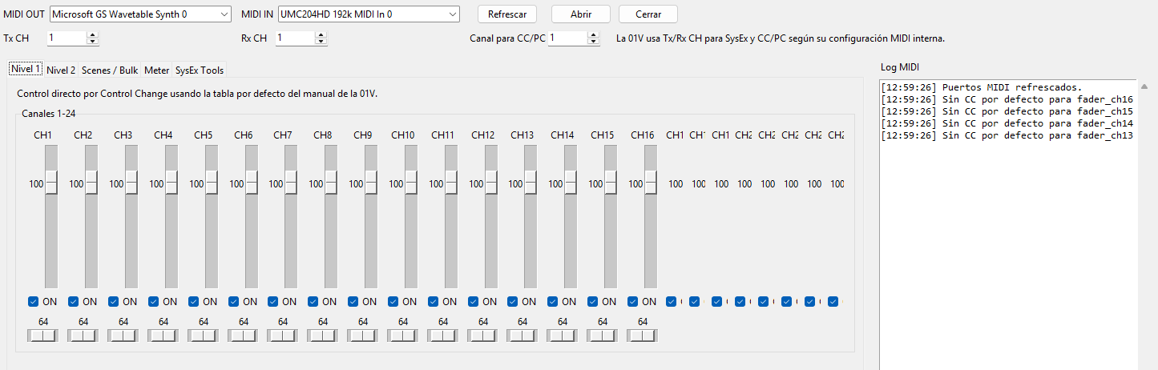This screenshot has width=1158, height=370.
Task: Click the Cerrar button
Action: pos(648,14)
